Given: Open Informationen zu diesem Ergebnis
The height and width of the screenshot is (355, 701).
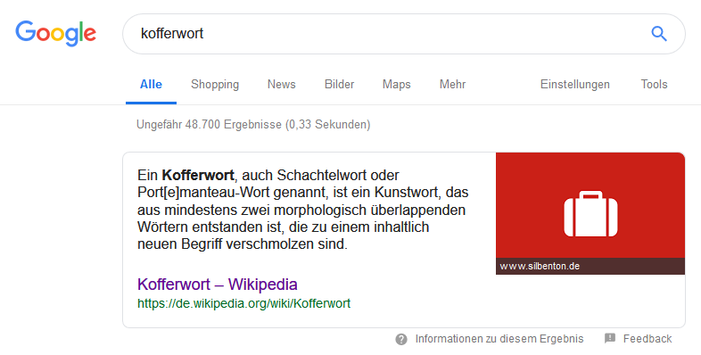Looking at the screenshot, I should (x=499, y=339).
